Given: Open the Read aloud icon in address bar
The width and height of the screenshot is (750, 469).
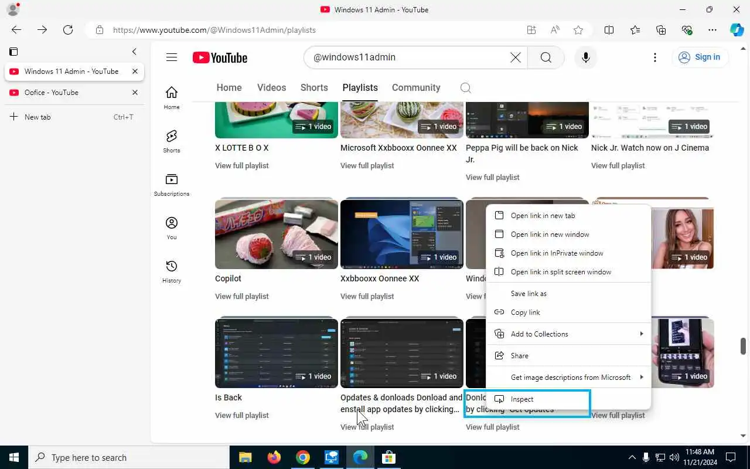Looking at the screenshot, I should 555,30.
